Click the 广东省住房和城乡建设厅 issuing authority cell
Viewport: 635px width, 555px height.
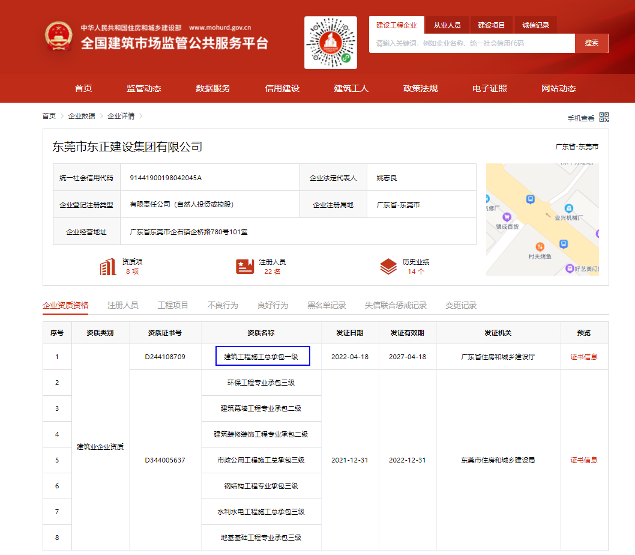tap(498, 357)
